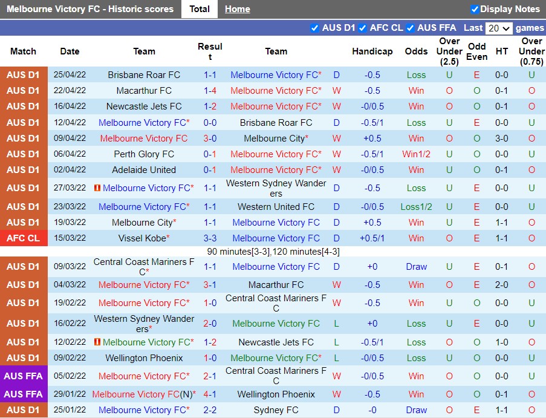Click the 4-1 score against Wellington Phoenix
Screen dimensions: 546x418
[x=210, y=394]
